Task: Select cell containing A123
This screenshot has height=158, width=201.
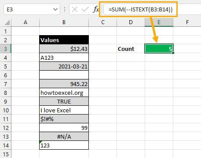Action: click(x=64, y=57)
